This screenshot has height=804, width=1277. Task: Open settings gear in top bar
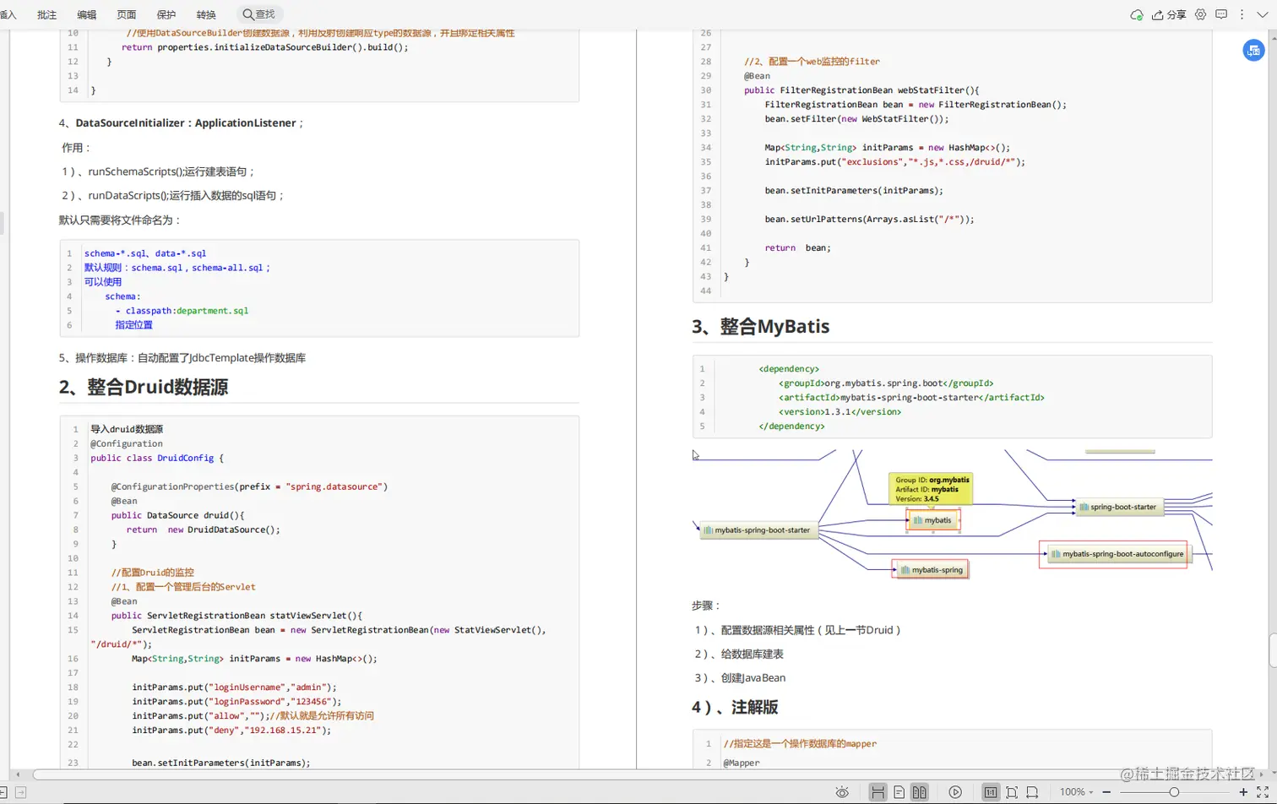coord(1200,15)
